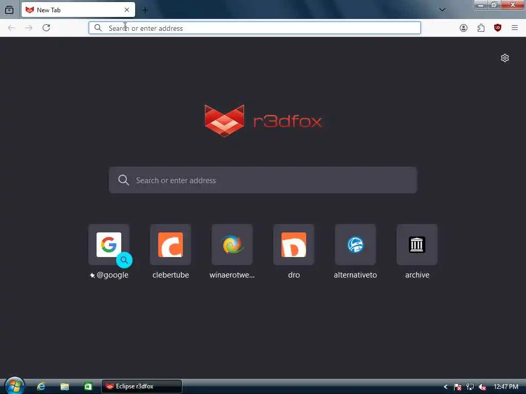This screenshot has height=394, width=526.
Task: Show hidden tray icons arrow
Action: click(445, 387)
